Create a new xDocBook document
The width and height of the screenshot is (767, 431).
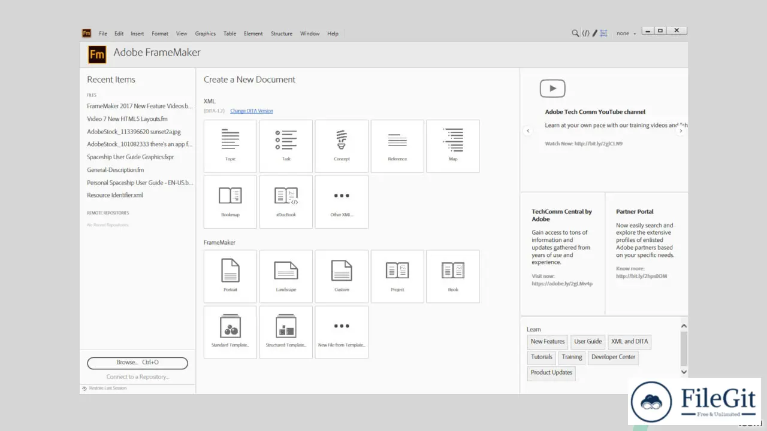(286, 202)
